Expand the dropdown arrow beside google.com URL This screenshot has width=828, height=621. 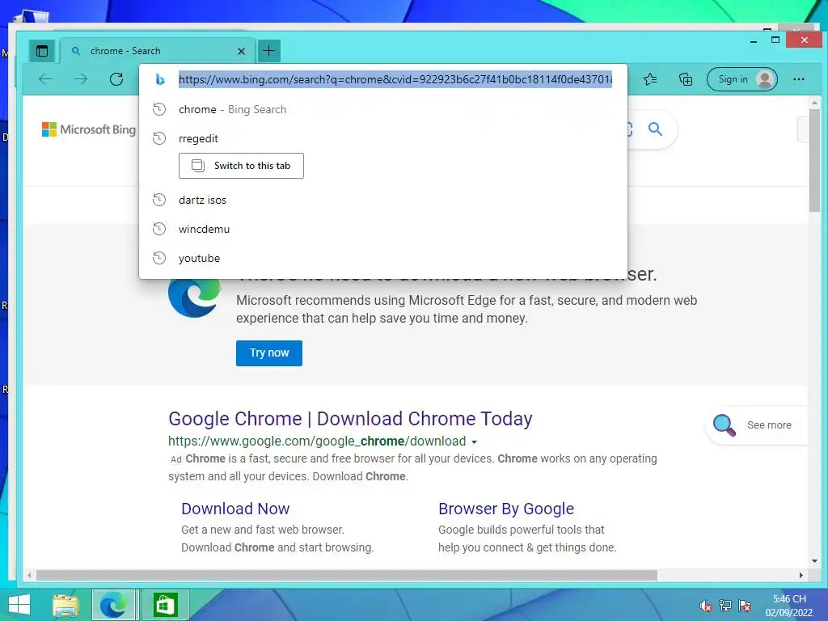[x=474, y=442]
